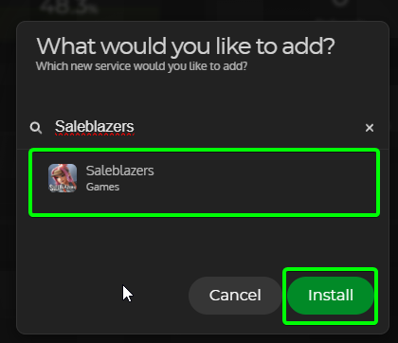Confirm adding Saleblazers with green Install
This screenshot has height=343, width=398.
pyautogui.click(x=331, y=296)
